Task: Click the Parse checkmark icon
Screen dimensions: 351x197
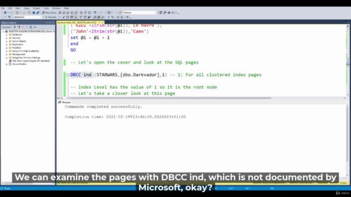Action: [64, 17]
